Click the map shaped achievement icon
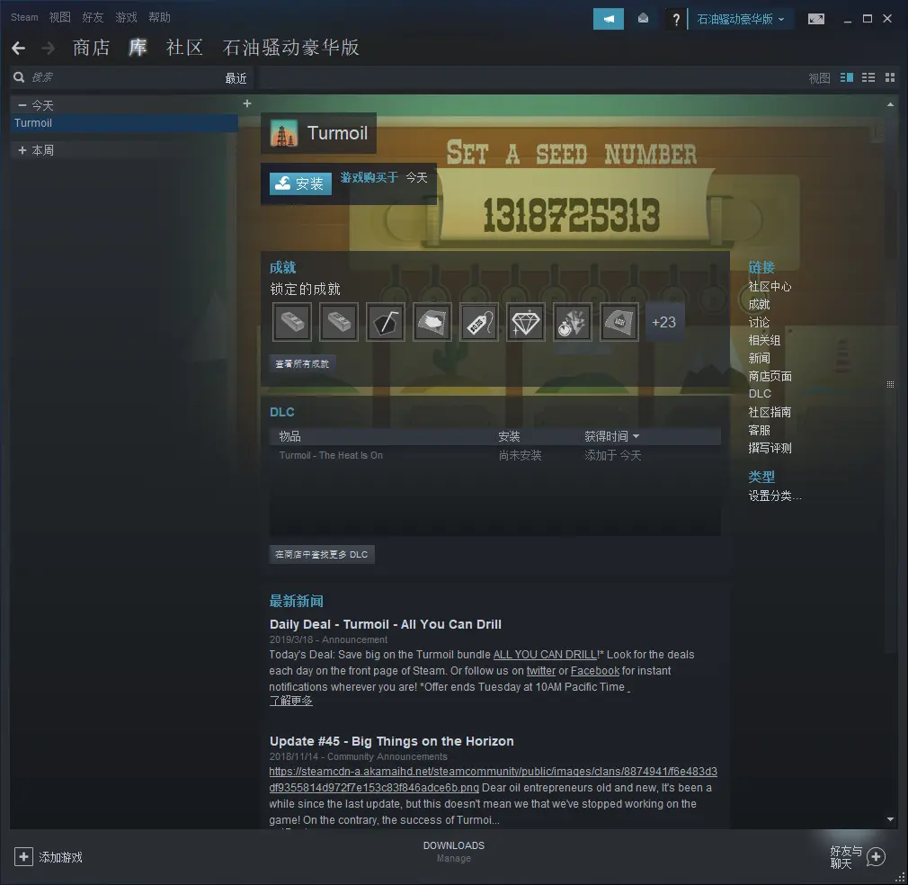This screenshot has width=908, height=885. [432, 322]
